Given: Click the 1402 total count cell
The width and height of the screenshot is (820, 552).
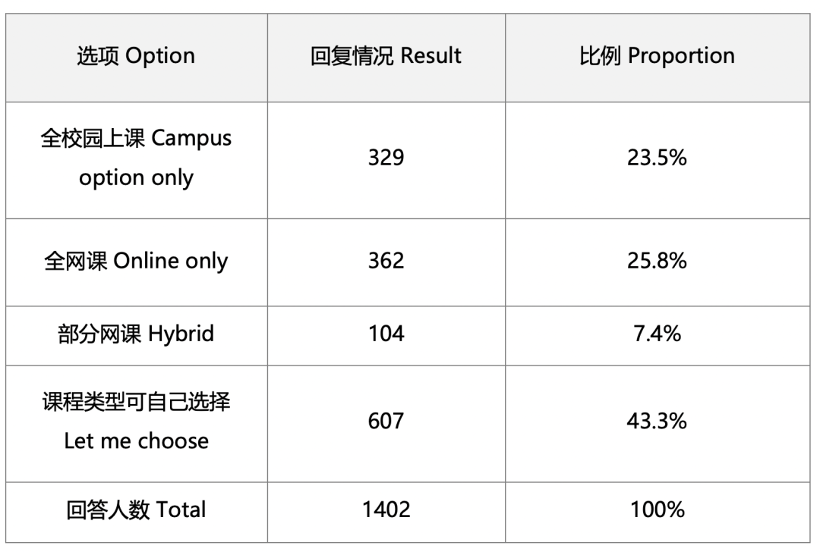Looking at the screenshot, I should click(386, 509).
